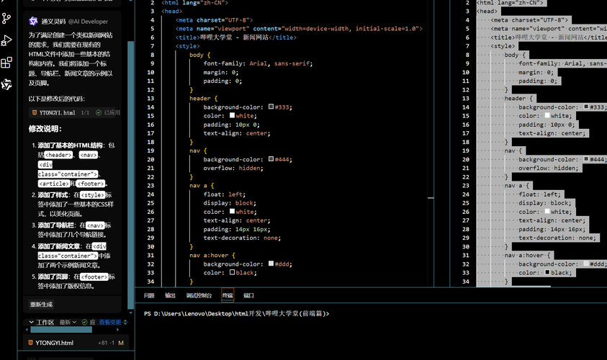
Task: Click the Tongyi Lingma avatar in chat
Action: [33, 22]
